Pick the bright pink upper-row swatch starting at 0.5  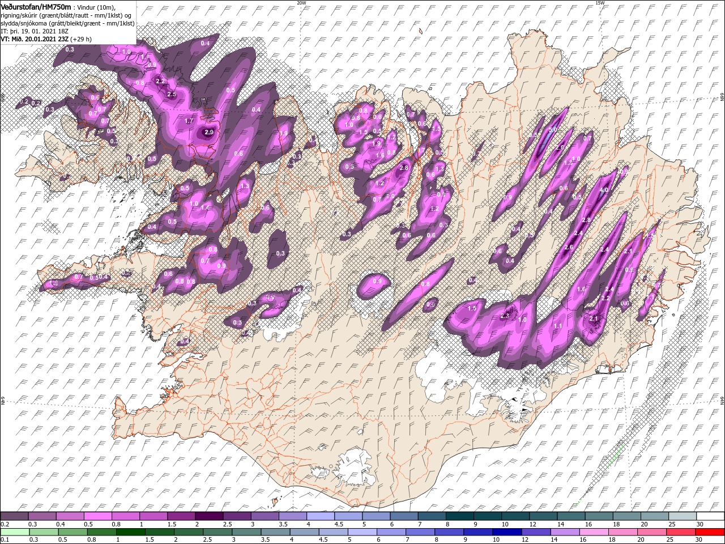(98, 516)
